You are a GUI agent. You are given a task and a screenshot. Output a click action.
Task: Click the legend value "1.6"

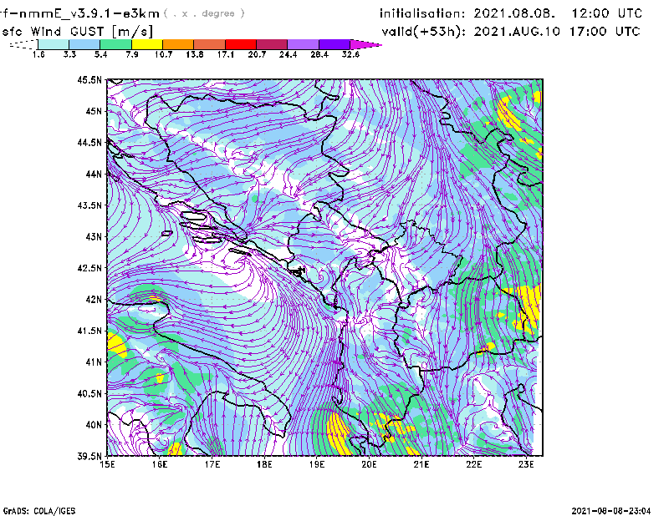(x=38, y=54)
